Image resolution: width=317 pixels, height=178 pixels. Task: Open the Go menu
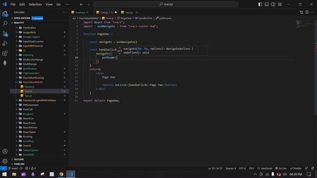[x=58, y=4]
